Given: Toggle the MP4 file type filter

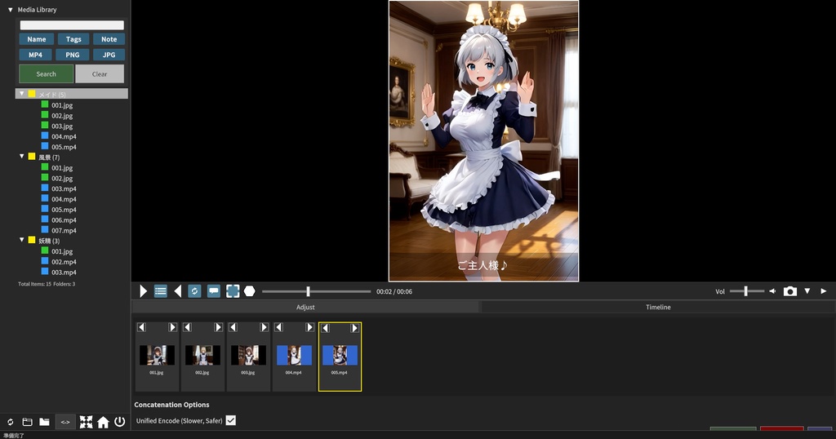Looking at the screenshot, I should 35,55.
